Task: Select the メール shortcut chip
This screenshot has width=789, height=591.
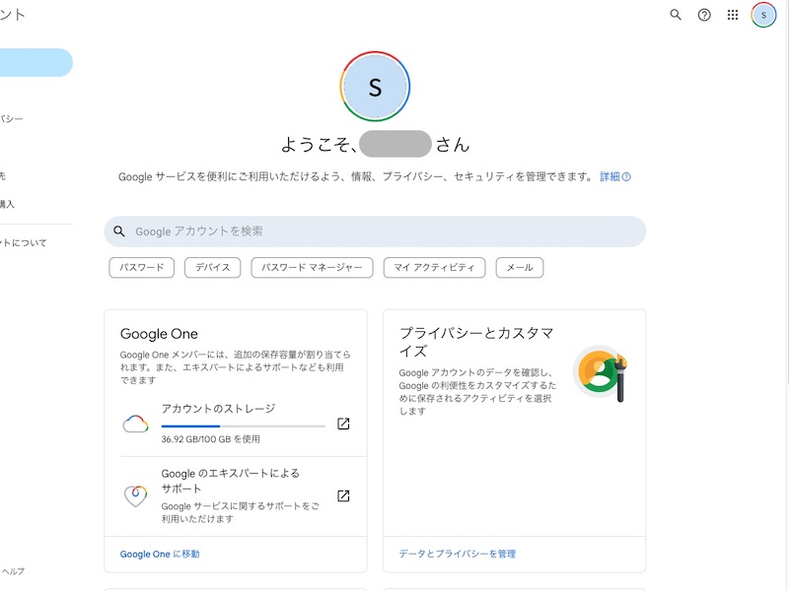Action: tap(519, 267)
